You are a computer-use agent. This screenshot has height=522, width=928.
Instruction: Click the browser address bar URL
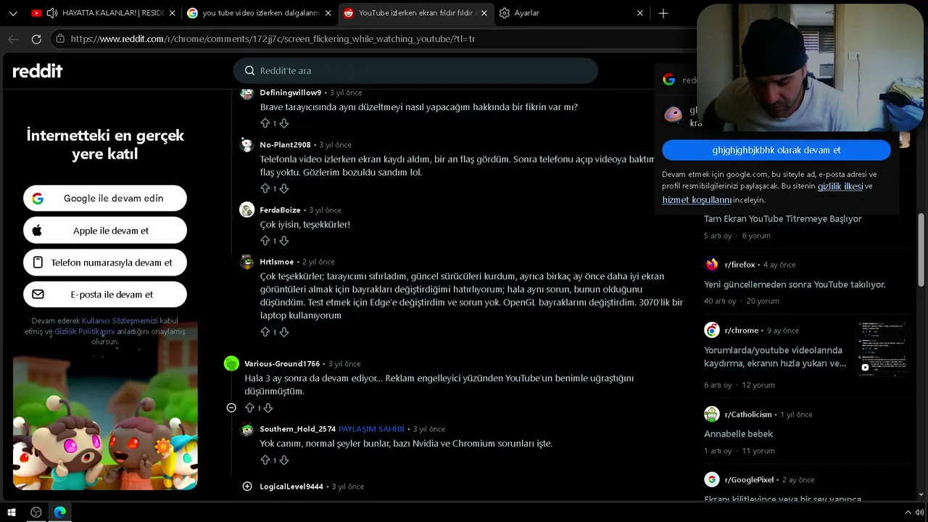273,39
